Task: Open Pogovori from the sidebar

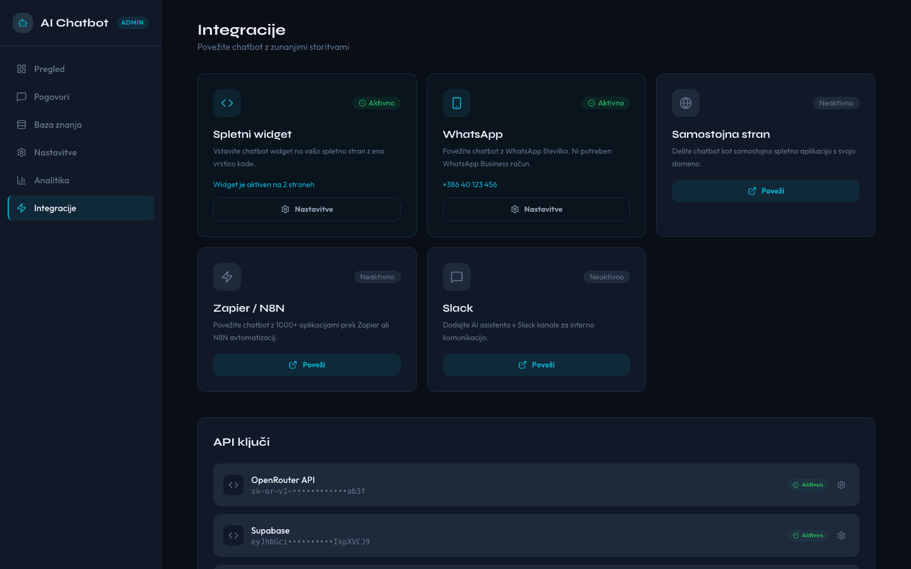Action: click(x=81, y=97)
